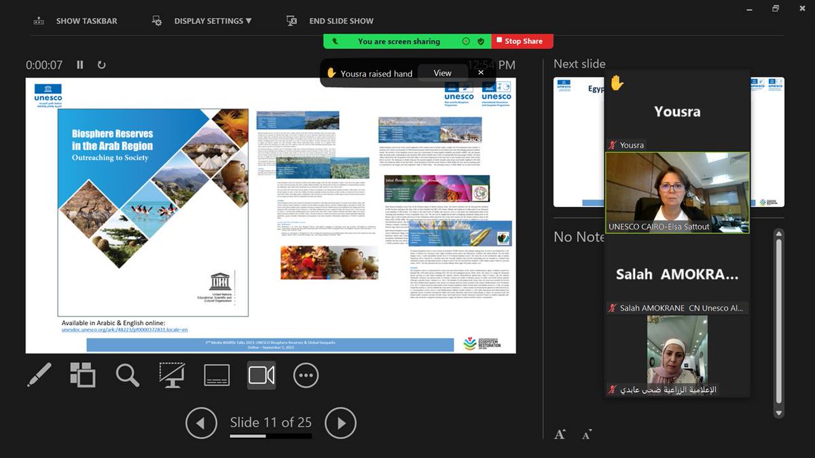Black out the slide show screen
815x458 pixels.
(172, 375)
